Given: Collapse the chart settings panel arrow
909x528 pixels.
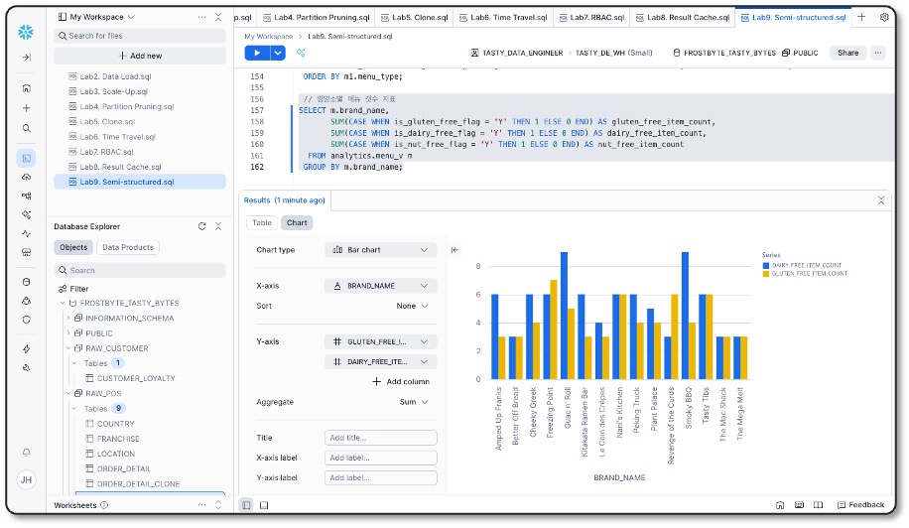Looking at the screenshot, I should tap(454, 250).
